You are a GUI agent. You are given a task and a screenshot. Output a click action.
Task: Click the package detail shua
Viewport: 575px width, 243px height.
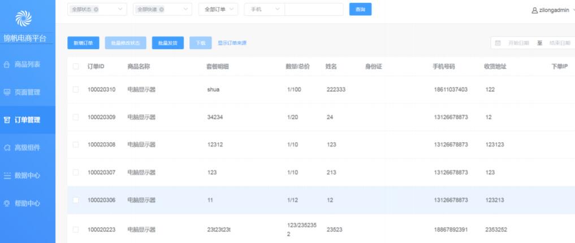(x=213, y=90)
